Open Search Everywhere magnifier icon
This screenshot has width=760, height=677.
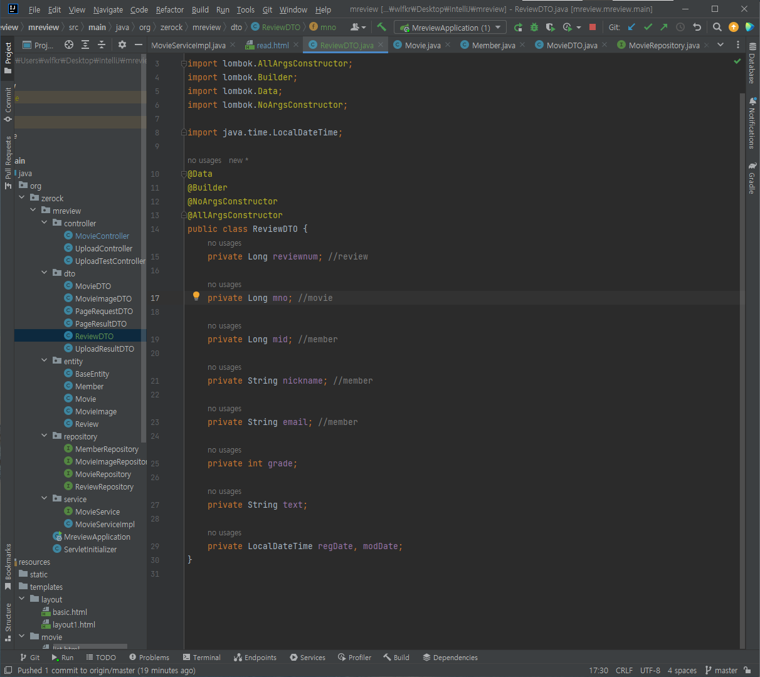tap(717, 27)
